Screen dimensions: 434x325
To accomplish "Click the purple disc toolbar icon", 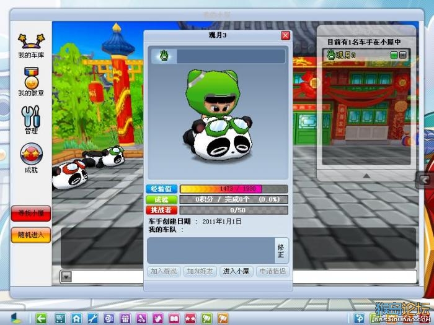I will click(108, 318).
